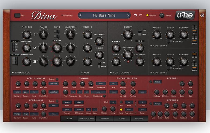Click the Effect 2 Feedback knob
This screenshot has height=133, width=210.
coord(184,114)
